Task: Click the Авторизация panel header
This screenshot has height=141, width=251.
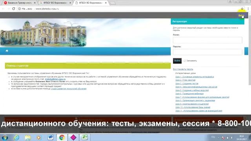Action: tap(207, 22)
